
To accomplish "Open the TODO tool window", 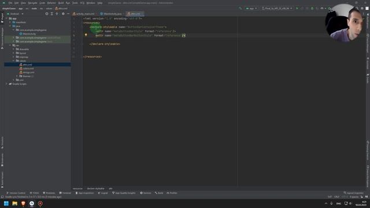I will pos(35,193).
